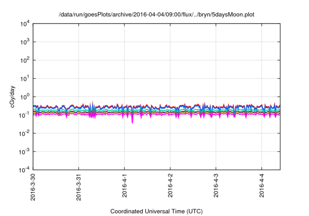This screenshot has height=216, width=309.
Task: Click the Coordinated Universal Time (UTC) label
Action: (x=156, y=211)
